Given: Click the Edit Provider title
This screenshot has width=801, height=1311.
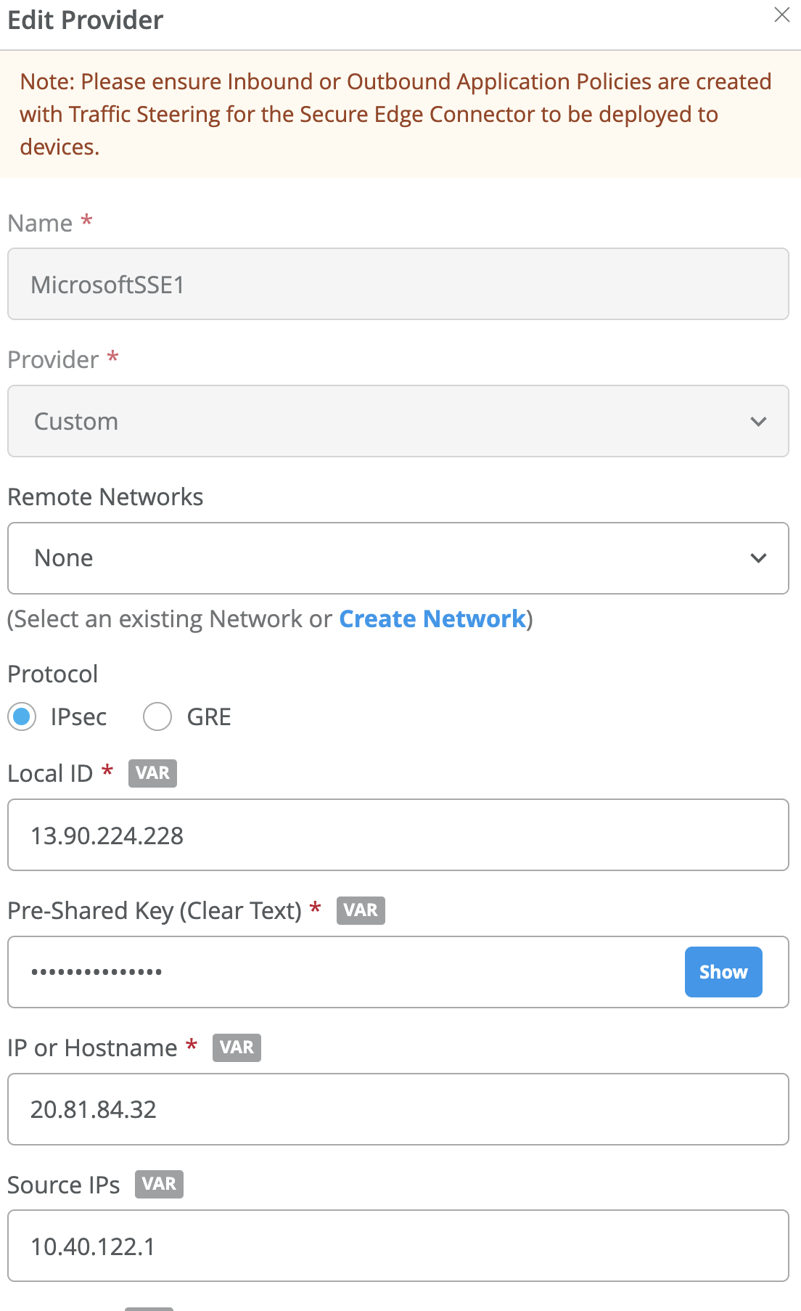Looking at the screenshot, I should (86, 20).
